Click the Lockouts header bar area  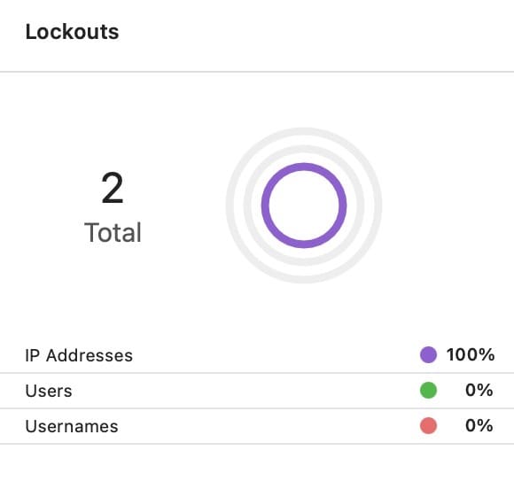tap(257, 35)
